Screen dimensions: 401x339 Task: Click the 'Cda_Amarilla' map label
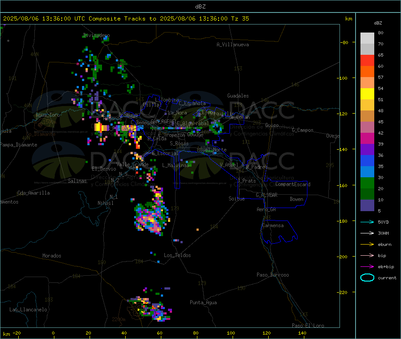[x=33, y=193]
